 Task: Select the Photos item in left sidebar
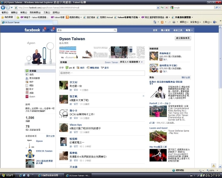40,82
